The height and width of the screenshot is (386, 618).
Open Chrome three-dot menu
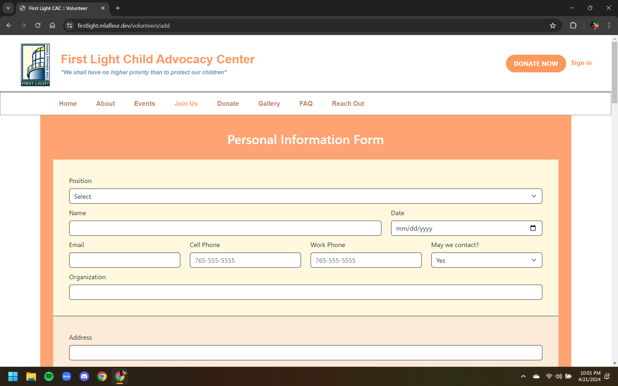pos(609,26)
